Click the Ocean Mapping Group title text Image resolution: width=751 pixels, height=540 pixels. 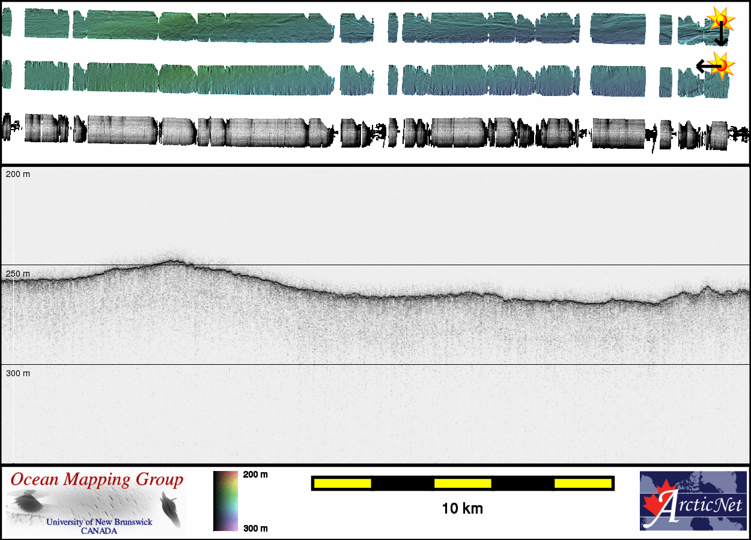97,480
